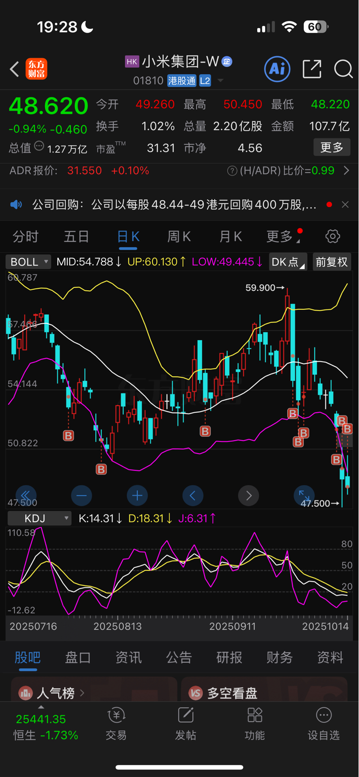Open the 公司回购 announcement text
The height and width of the screenshot is (777, 359).
[x=174, y=204]
